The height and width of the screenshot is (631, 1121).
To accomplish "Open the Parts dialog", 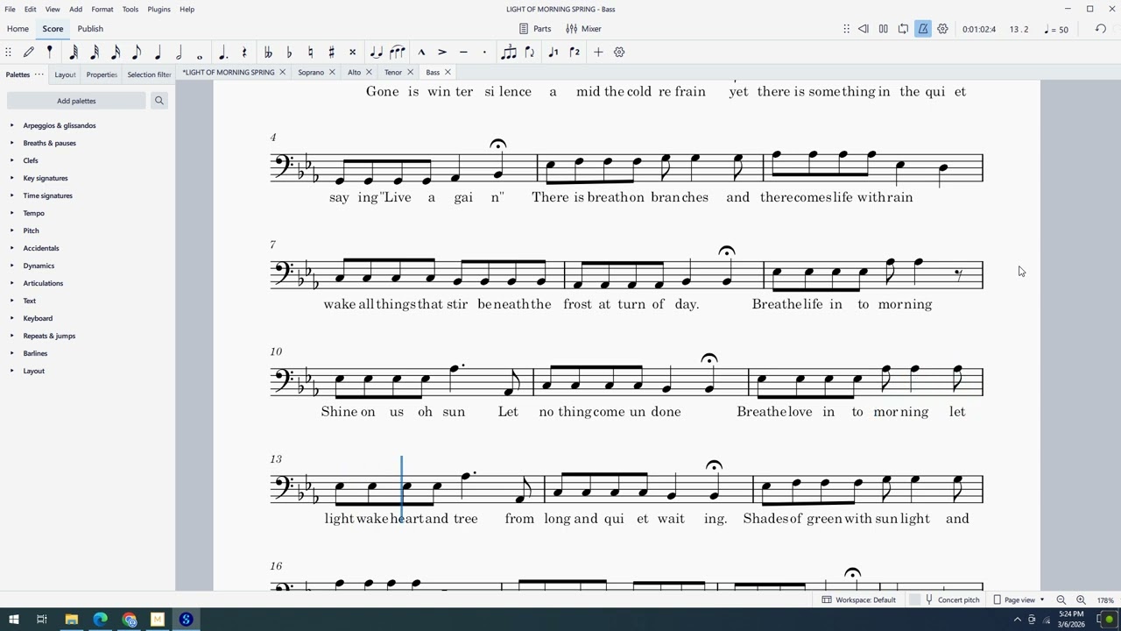I will click(535, 29).
